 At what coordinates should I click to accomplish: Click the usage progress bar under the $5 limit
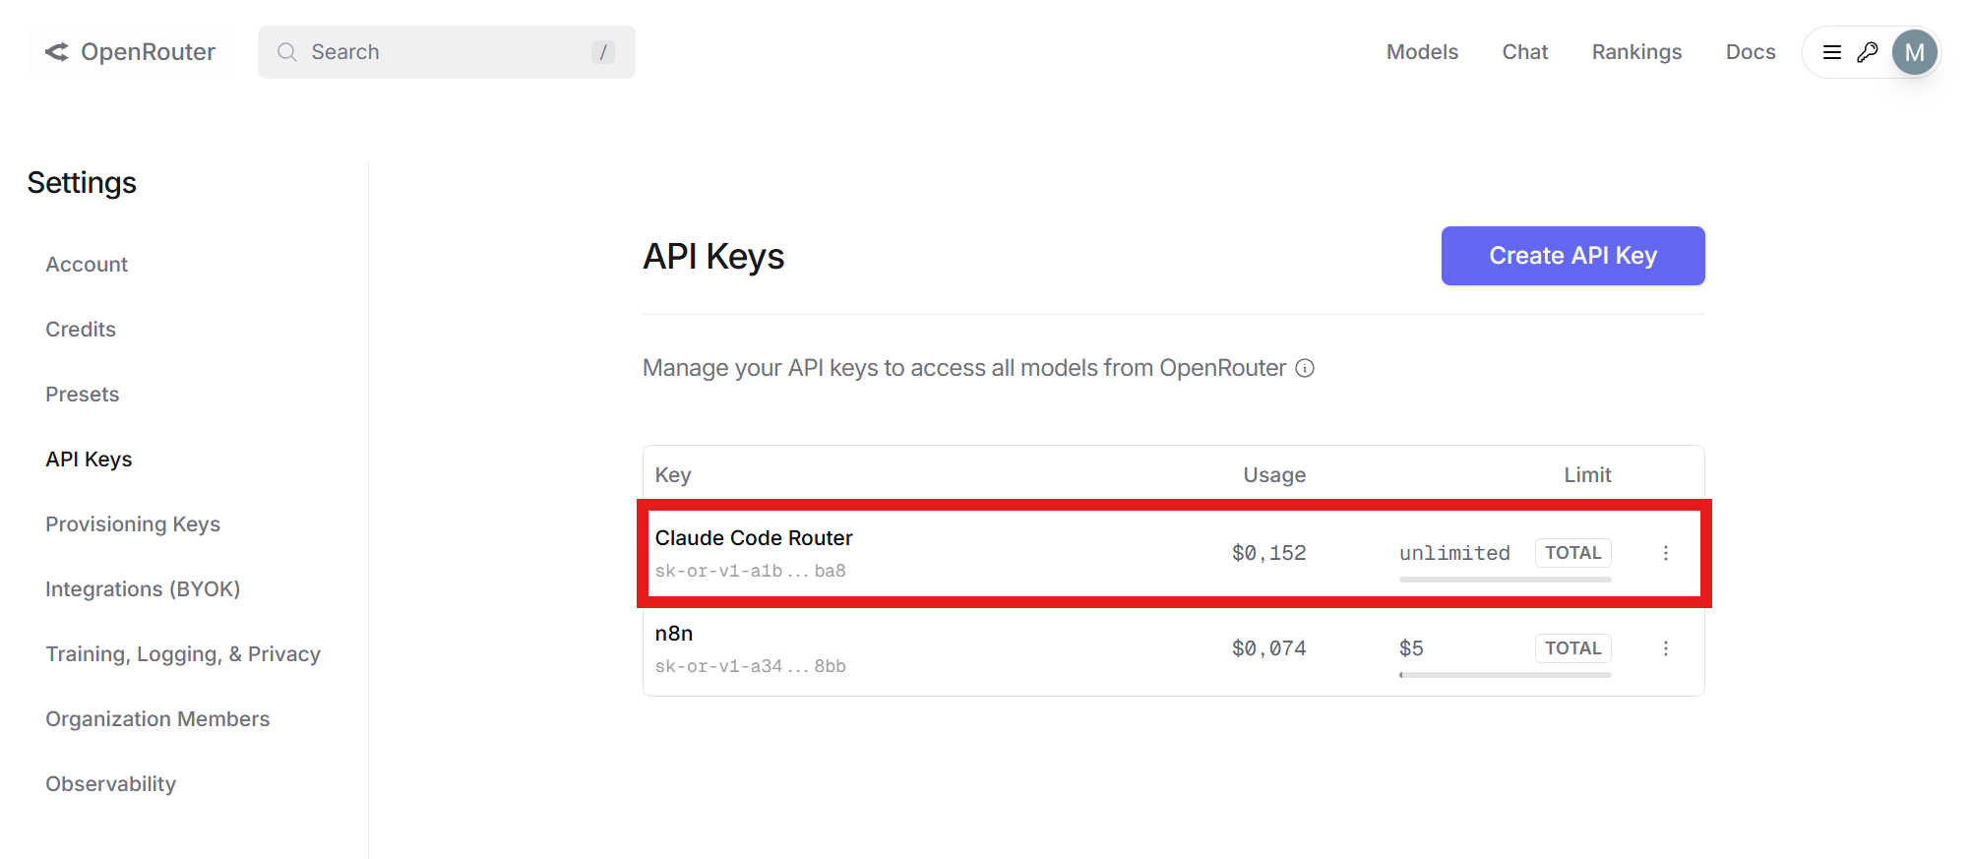coord(1505,675)
